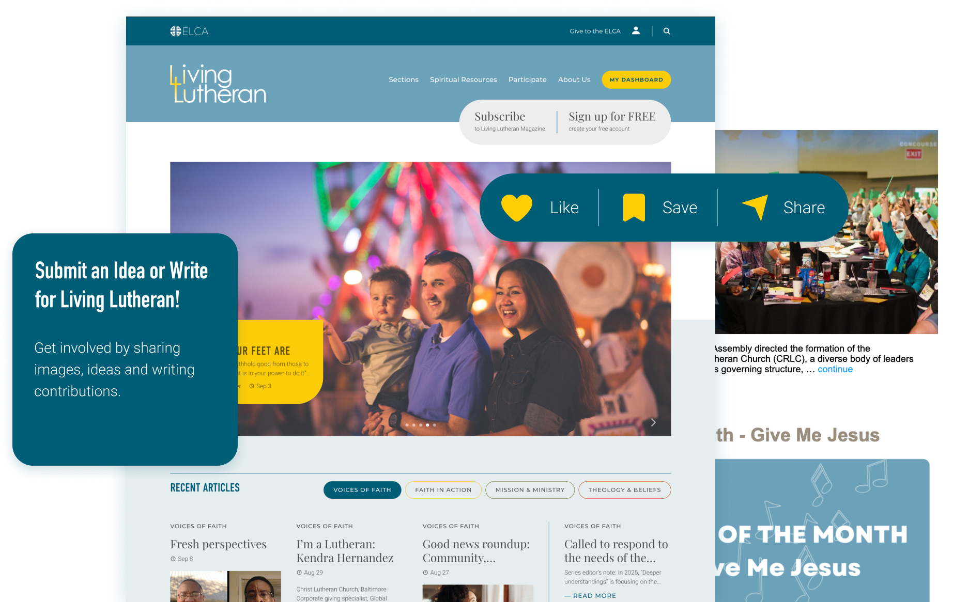Click the bookmark Save icon
The height and width of the screenshot is (602, 953).
click(635, 207)
